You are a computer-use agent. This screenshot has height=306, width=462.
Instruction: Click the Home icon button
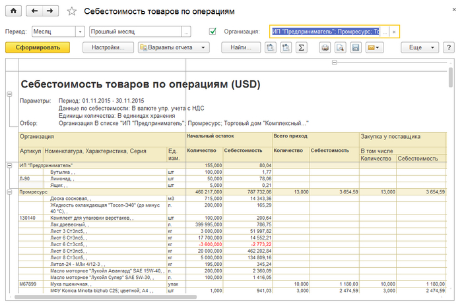coord(14,11)
